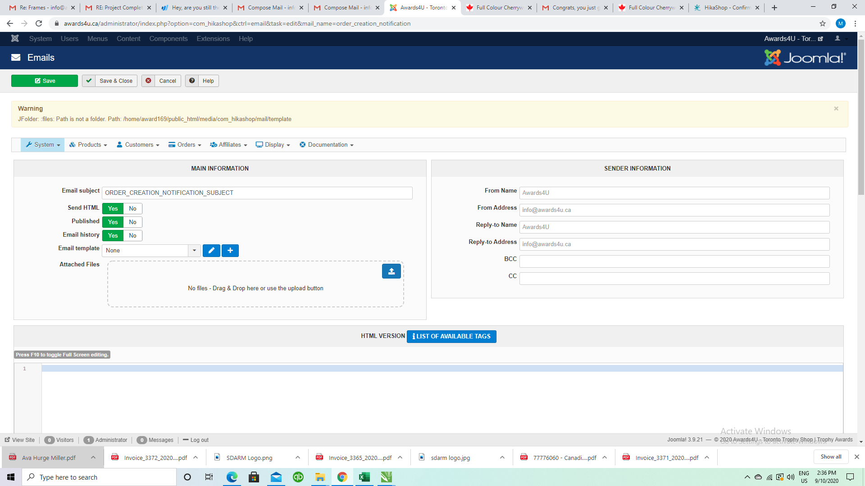The width and height of the screenshot is (865, 486).
Task: Set Email history to No
Action: (x=132, y=236)
